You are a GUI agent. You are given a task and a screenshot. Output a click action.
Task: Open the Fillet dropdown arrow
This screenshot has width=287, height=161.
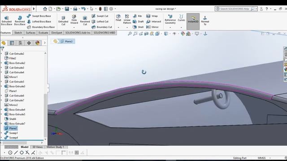tap(118, 27)
